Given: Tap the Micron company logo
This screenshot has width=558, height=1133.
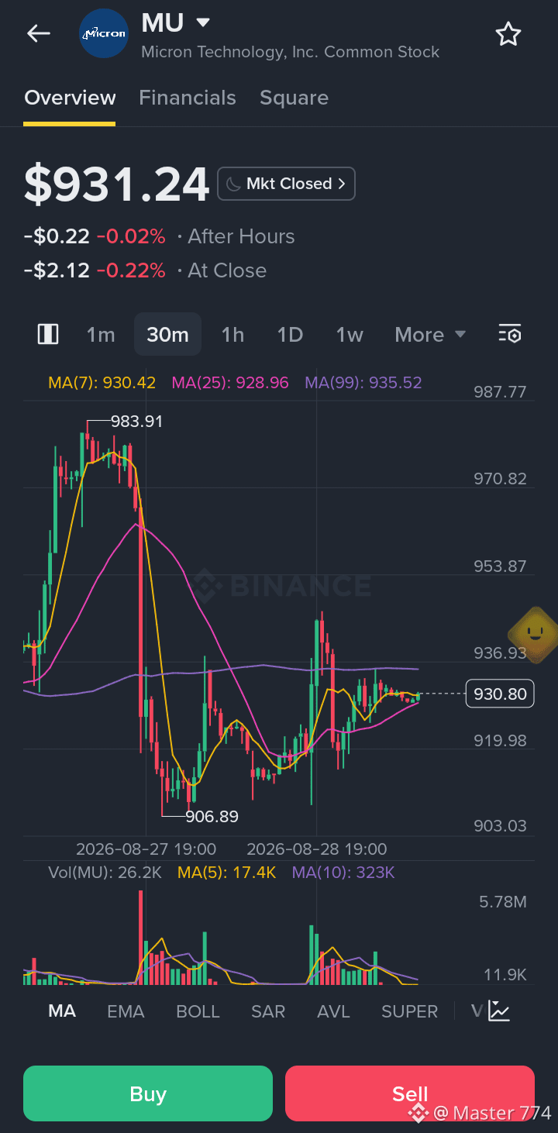Looking at the screenshot, I should (x=104, y=33).
